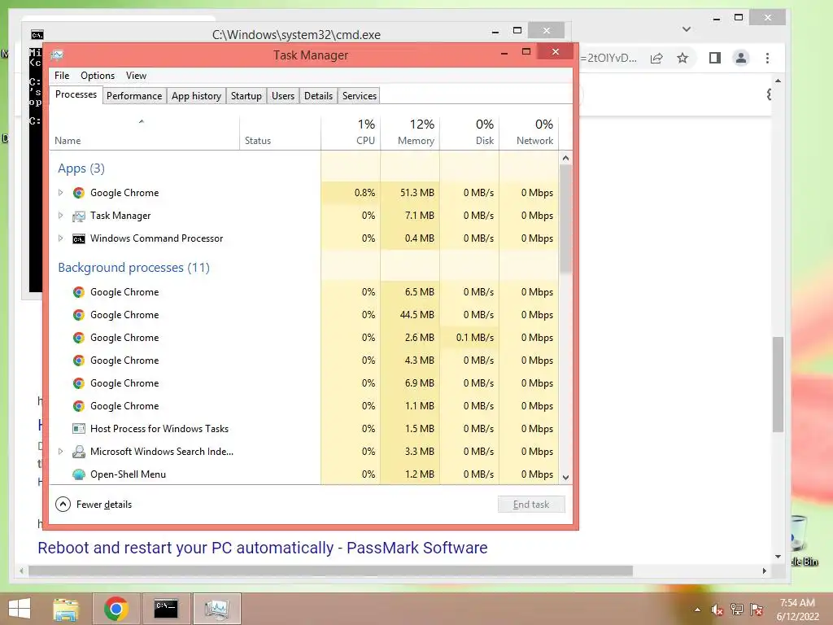The height and width of the screenshot is (625, 833).
Task: Click the share icon in Chrome's address bar
Action: (656, 58)
